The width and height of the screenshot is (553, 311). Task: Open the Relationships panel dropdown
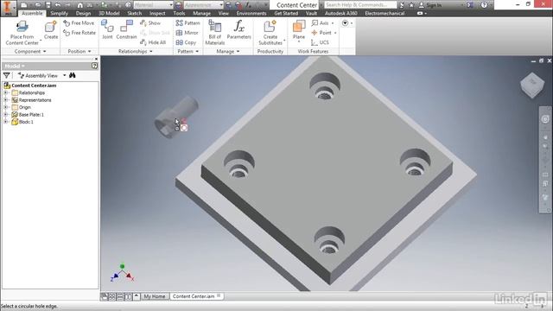(136, 52)
